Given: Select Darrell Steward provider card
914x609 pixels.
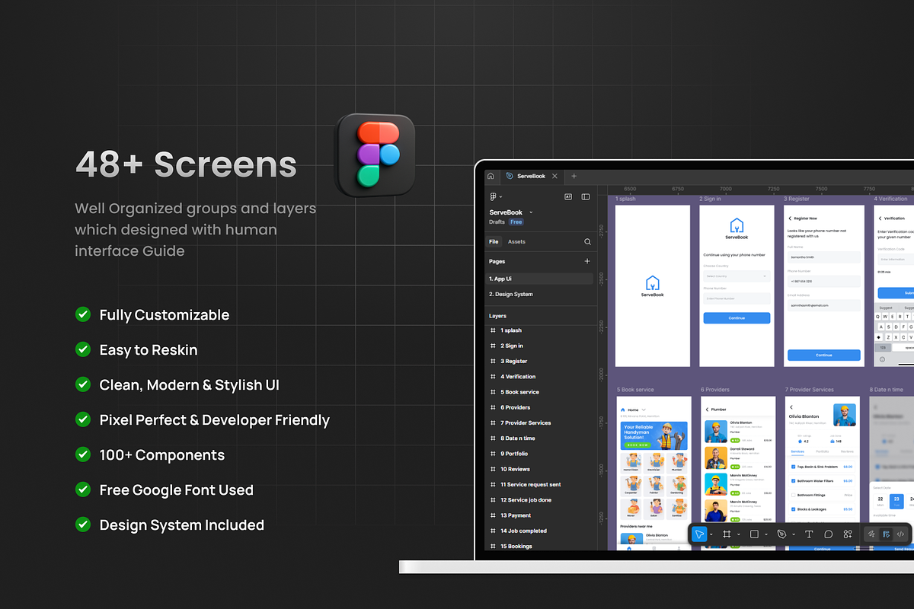Looking at the screenshot, I should tap(739, 458).
